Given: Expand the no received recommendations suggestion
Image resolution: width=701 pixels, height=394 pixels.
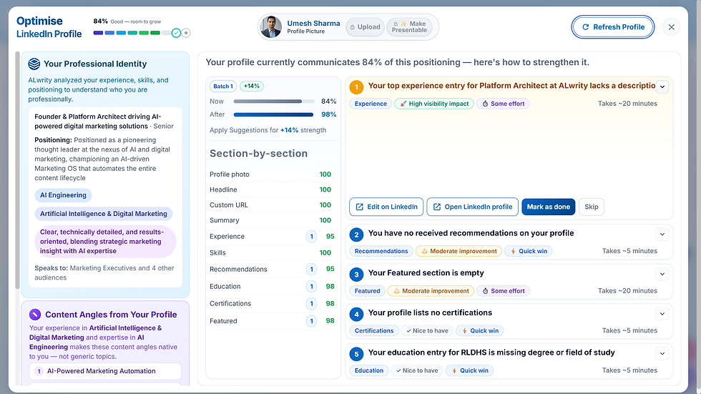Looking at the screenshot, I should click(662, 234).
